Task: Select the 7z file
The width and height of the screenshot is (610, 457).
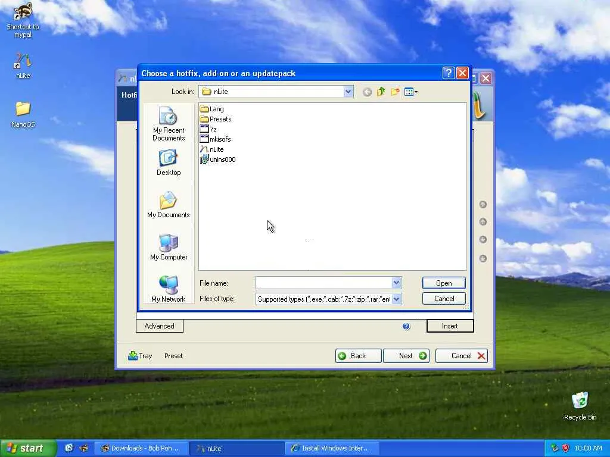Action: tap(208, 129)
